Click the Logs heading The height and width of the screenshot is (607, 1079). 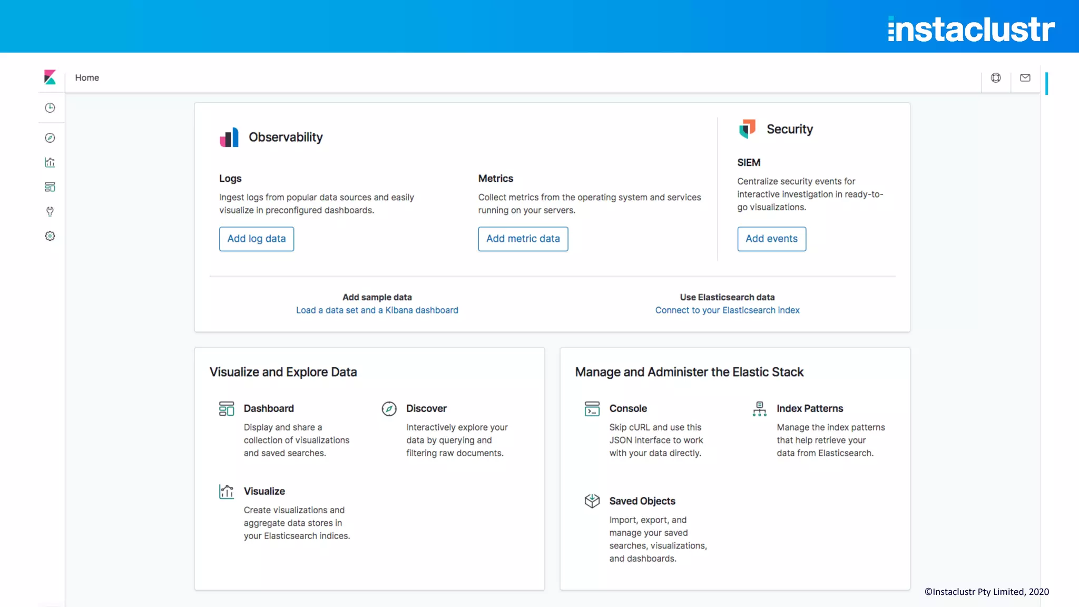230,179
